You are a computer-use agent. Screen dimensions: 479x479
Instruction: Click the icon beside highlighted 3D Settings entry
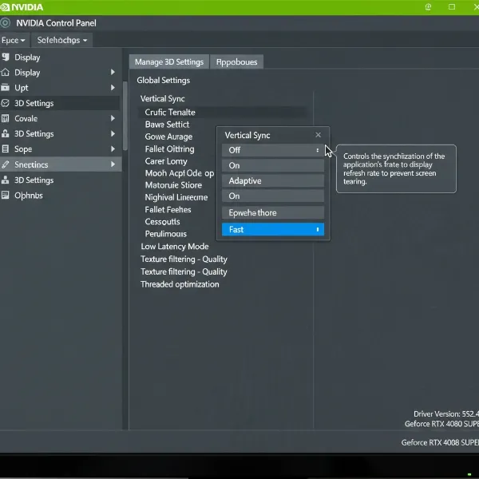pyautogui.click(x=6, y=103)
